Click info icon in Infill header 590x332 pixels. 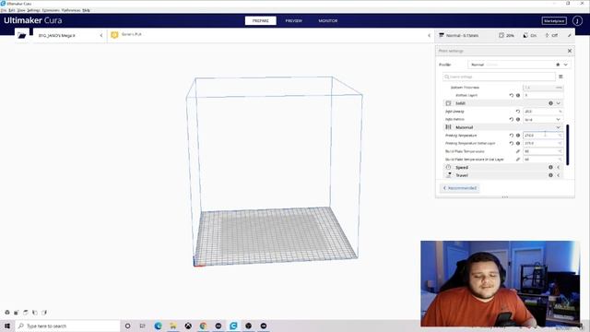(550, 103)
